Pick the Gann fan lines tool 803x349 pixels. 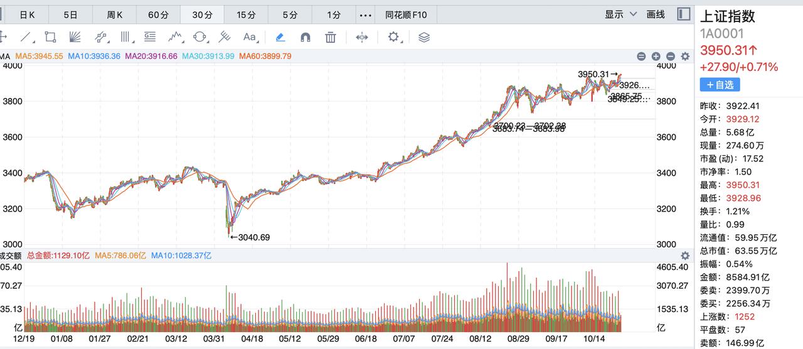75,37
